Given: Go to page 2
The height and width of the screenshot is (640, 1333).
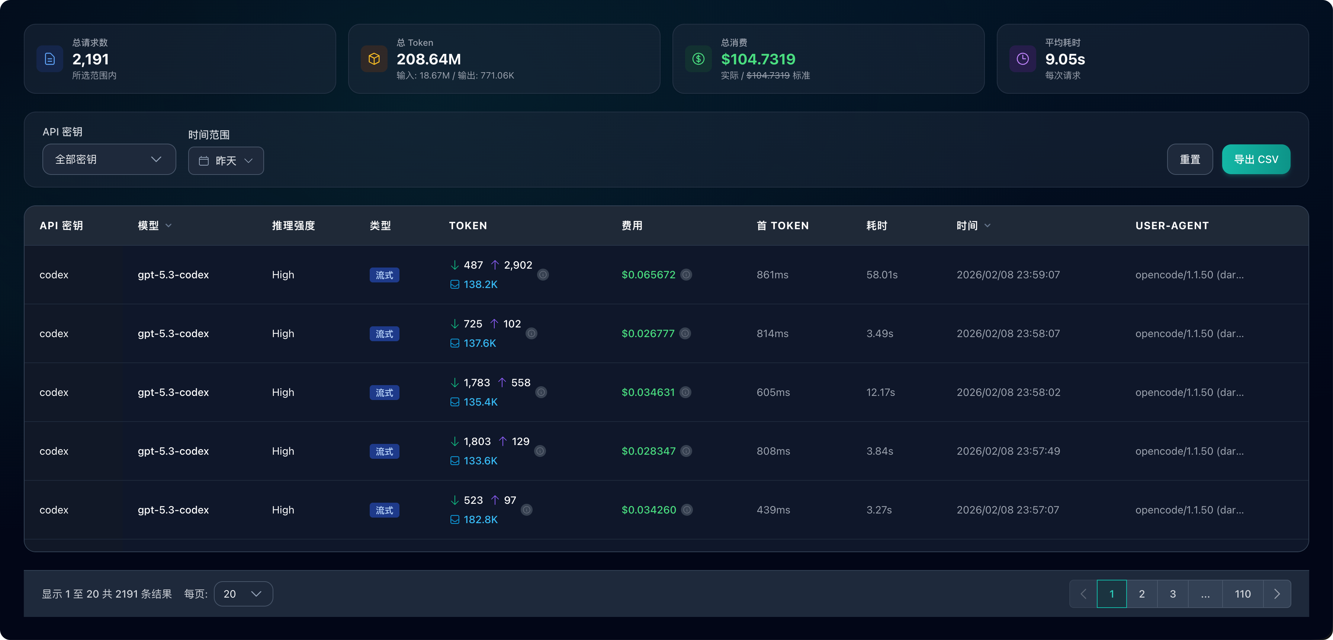Looking at the screenshot, I should click(1141, 594).
